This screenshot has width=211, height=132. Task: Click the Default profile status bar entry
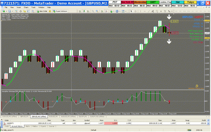click(x=94, y=130)
